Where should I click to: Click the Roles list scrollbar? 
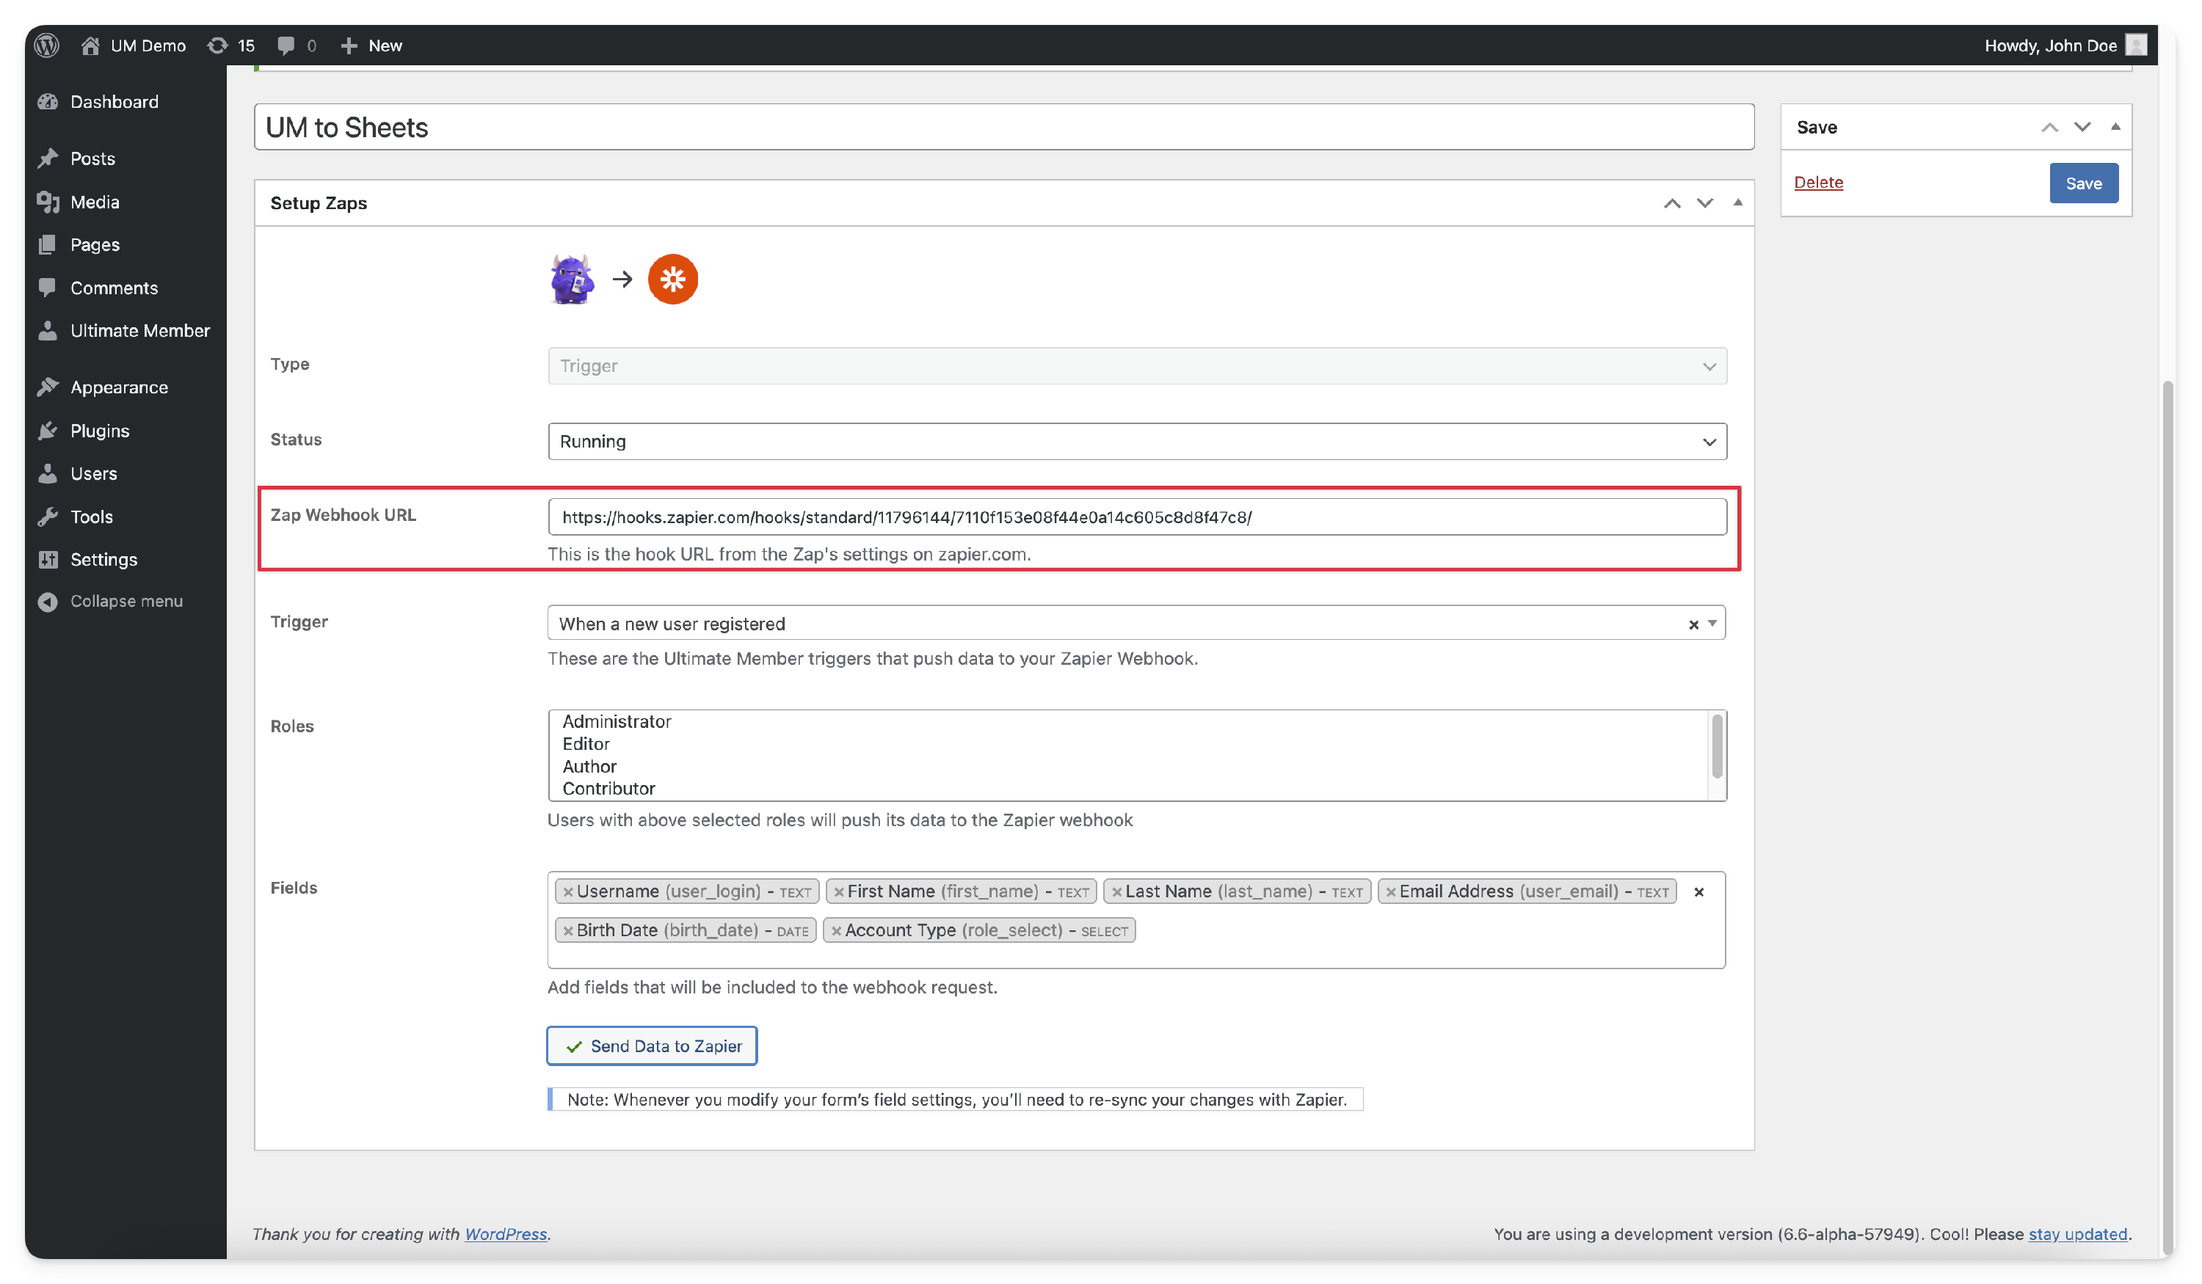pos(1716,746)
